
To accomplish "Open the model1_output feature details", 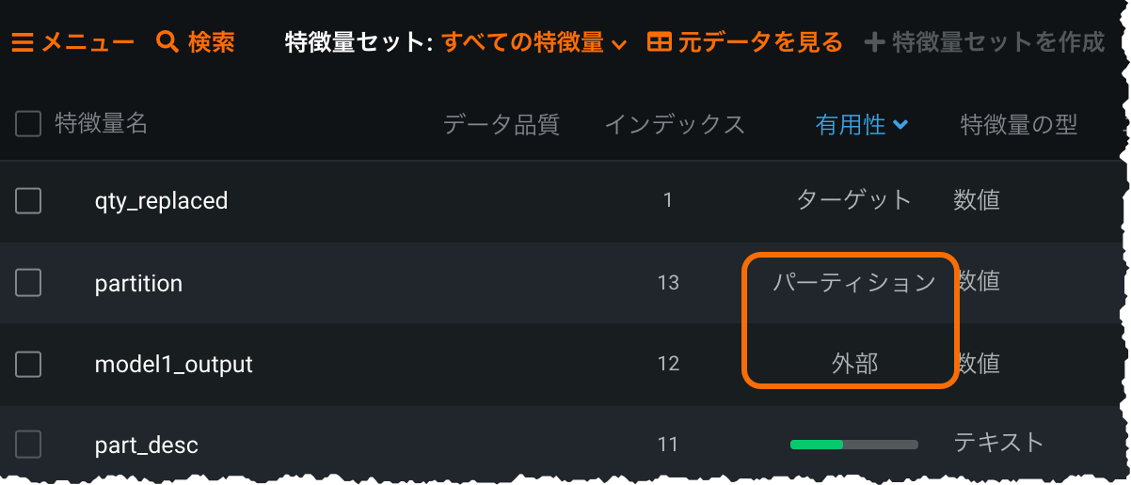I will click(x=173, y=364).
